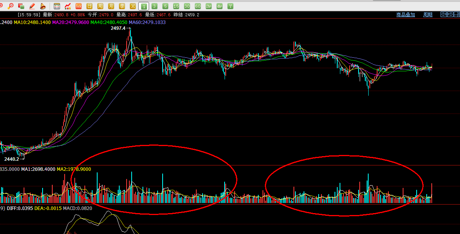
Task: Select the weekly (周) period button
Action: tap(100, 6)
